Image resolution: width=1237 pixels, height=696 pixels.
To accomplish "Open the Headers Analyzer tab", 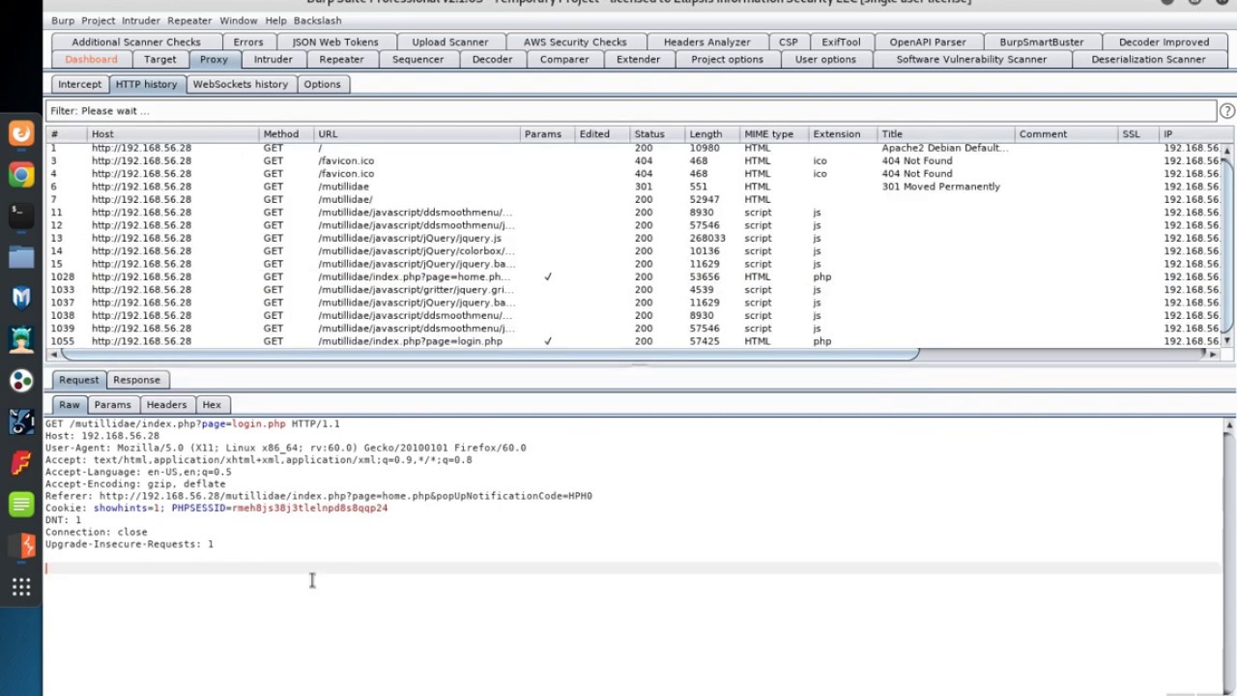I will [706, 43].
